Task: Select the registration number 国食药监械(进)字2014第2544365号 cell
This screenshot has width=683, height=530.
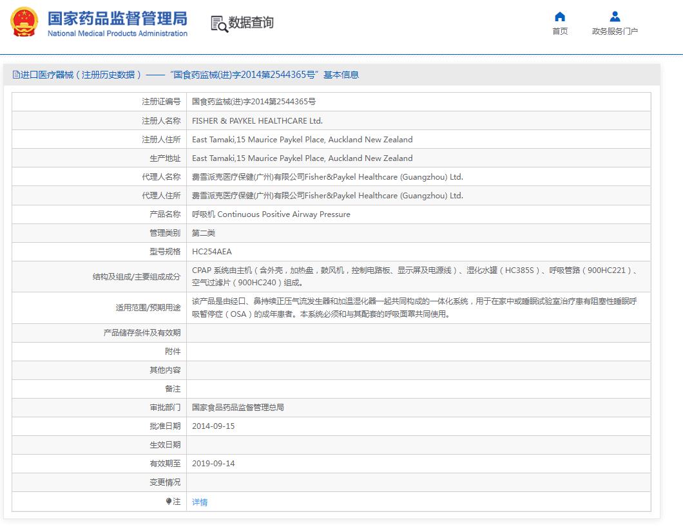Action: click(x=254, y=102)
